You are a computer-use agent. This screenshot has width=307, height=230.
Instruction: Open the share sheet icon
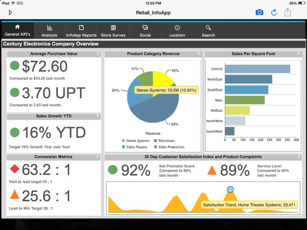[x=288, y=12]
